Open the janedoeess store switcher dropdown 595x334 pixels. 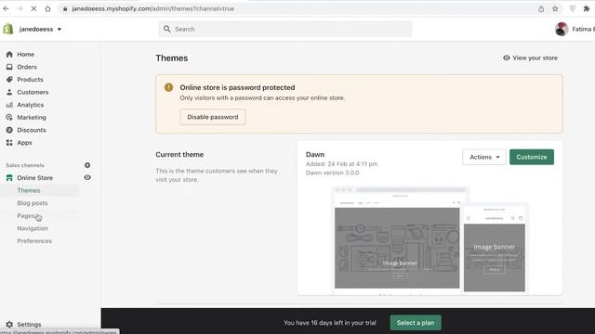[40, 29]
